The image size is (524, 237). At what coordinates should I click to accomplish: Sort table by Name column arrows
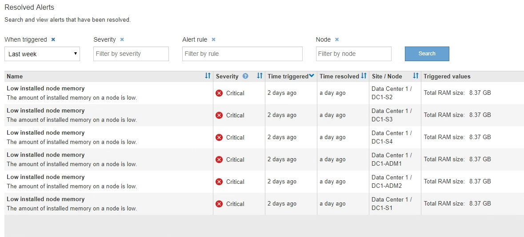(x=208, y=76)
